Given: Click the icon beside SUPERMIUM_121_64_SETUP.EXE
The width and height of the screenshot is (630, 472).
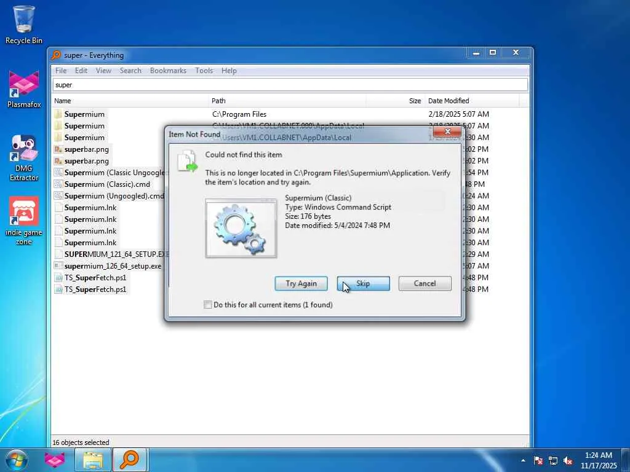Looking at the screenshot, I should (58, 254).
